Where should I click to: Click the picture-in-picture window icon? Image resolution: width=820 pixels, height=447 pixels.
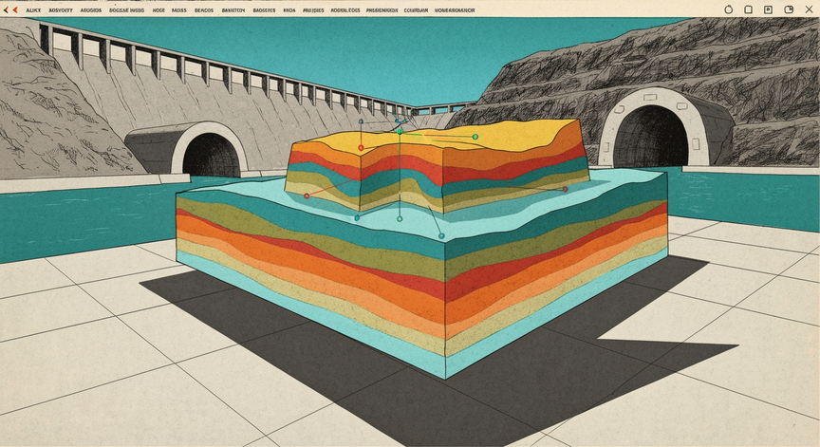click(789, 9)
